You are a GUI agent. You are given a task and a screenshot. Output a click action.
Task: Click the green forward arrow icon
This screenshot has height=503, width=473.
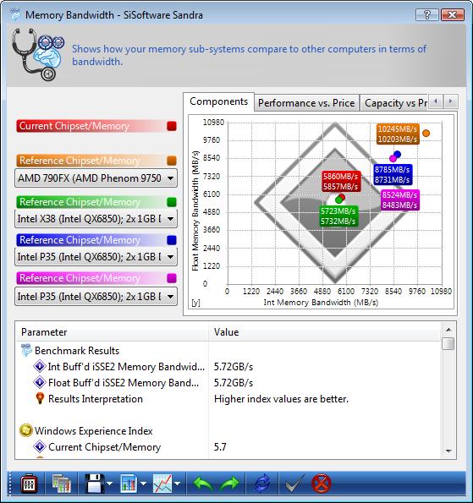point(229,484)
